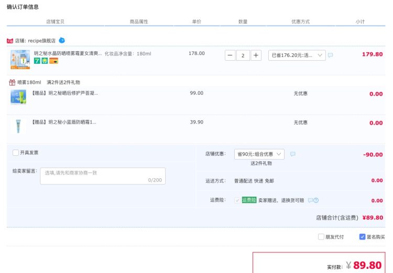The width and height of the screenshot is (393, 273).
Task: Click the gift price 39.90
Action: pyautogui.click(x=196, y=122)
